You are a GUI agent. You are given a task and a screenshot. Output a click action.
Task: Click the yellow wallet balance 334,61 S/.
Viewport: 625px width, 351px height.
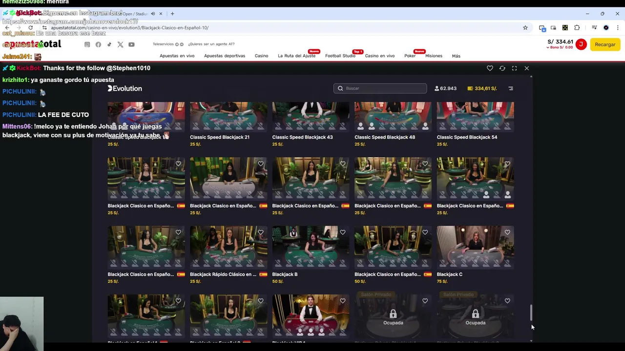pyautogui.click(x=482, y=88)
